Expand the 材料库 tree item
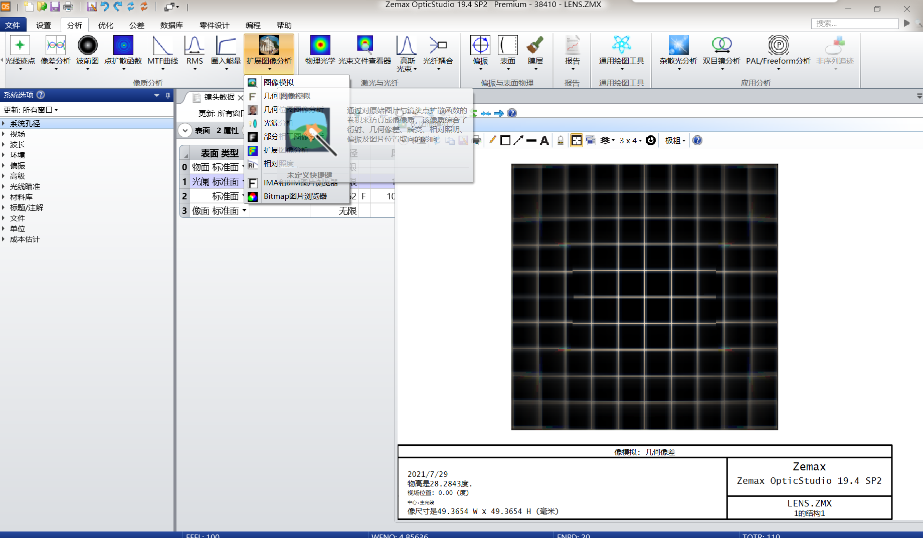Screen dimensions: 923x538 click(x=4, y=197)
